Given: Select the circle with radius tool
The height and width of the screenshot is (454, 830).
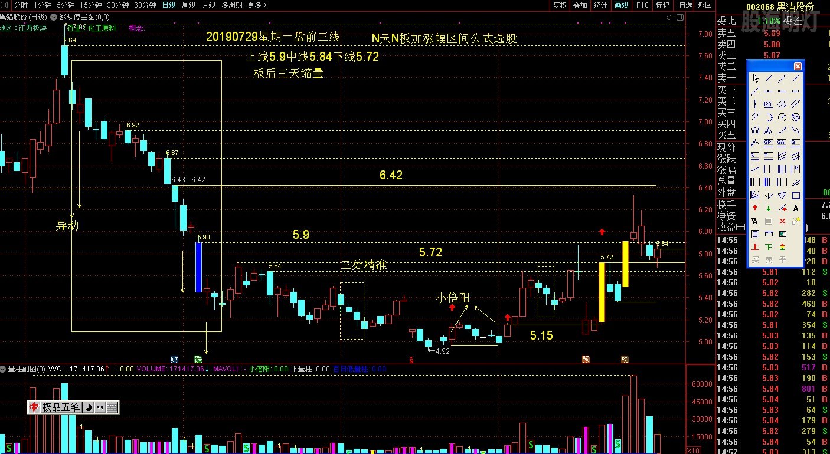Looking at the screenshot, I should coord(782,117).
